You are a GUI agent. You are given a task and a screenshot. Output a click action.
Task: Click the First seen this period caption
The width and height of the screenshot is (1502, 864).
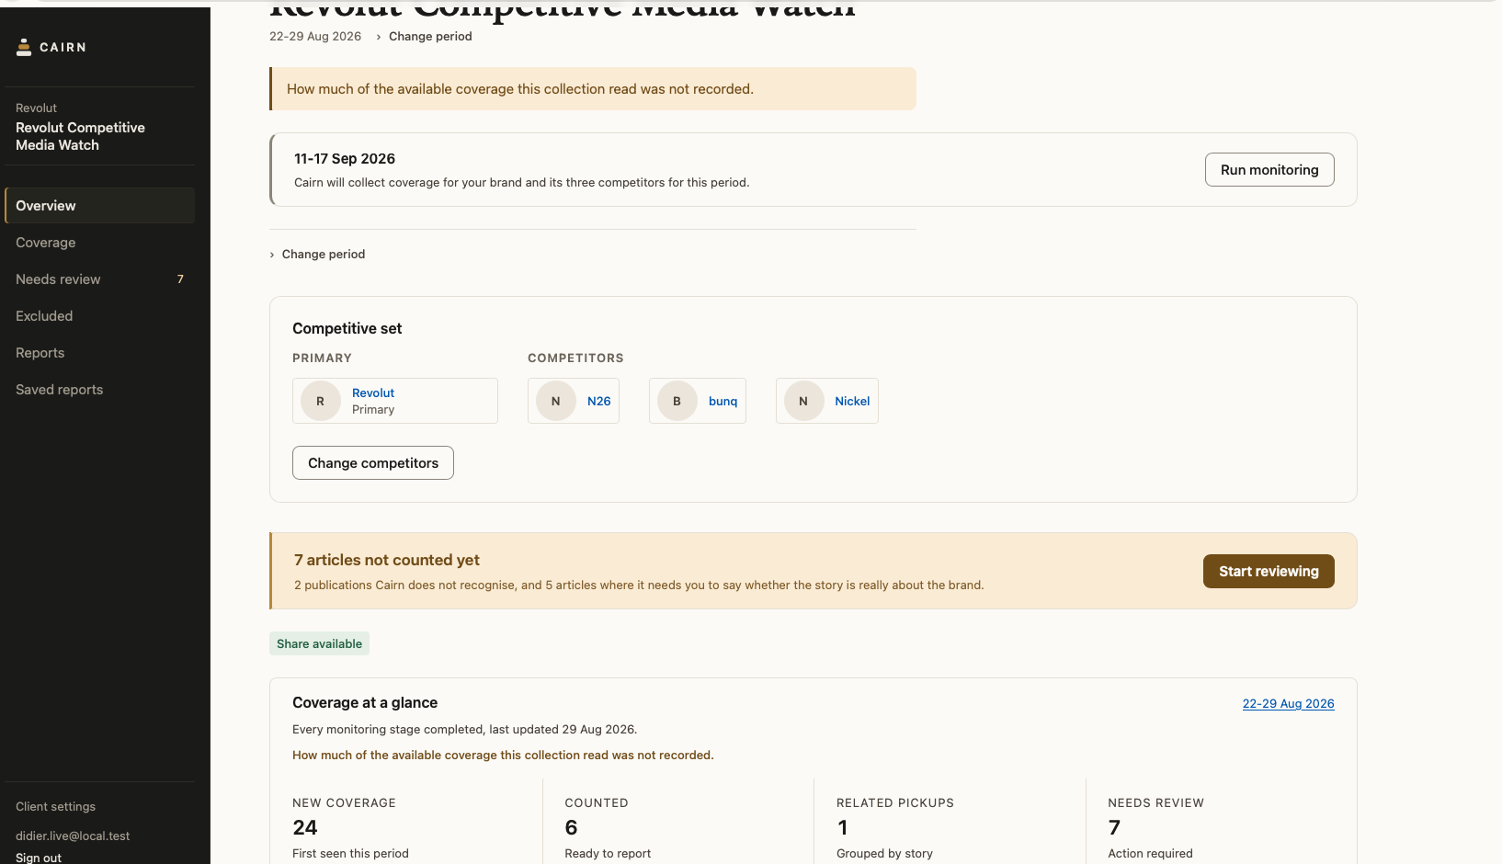pyautogui.click(x=350, y=854)
